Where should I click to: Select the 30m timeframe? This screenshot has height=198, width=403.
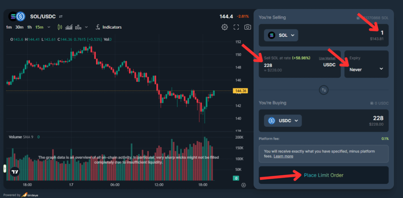click(19, 27)
